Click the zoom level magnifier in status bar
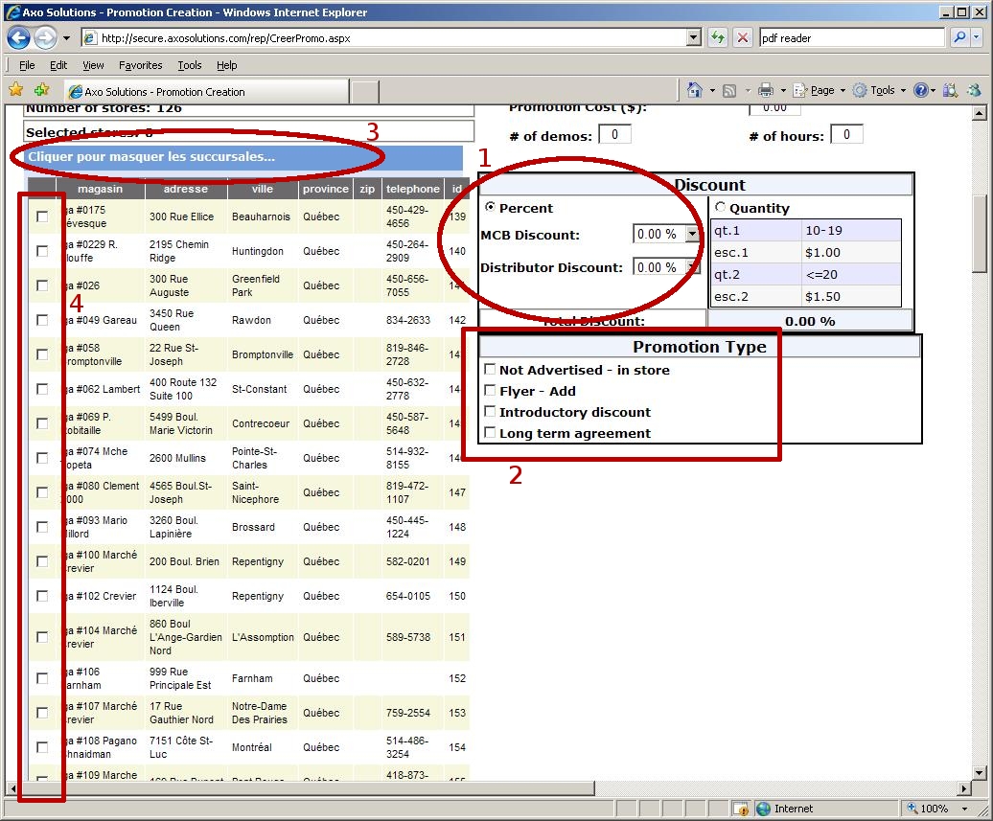Screen dimensions: 993x821 [x=912, y=809]
